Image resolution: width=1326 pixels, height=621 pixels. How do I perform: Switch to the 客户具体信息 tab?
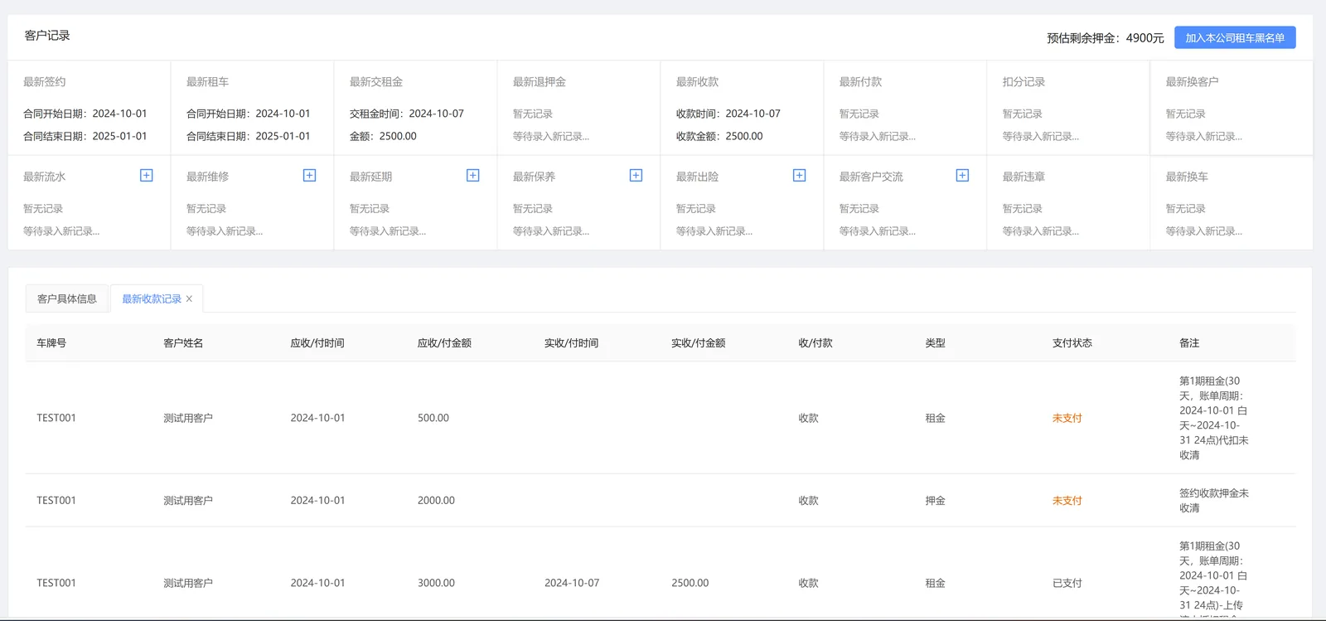67,298
